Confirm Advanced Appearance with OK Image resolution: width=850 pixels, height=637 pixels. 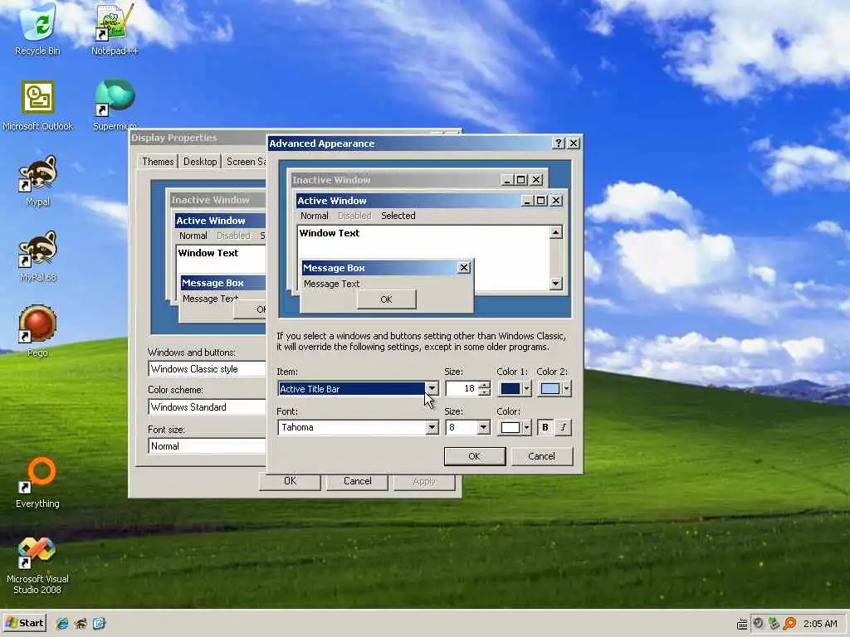tap(474, 456)
